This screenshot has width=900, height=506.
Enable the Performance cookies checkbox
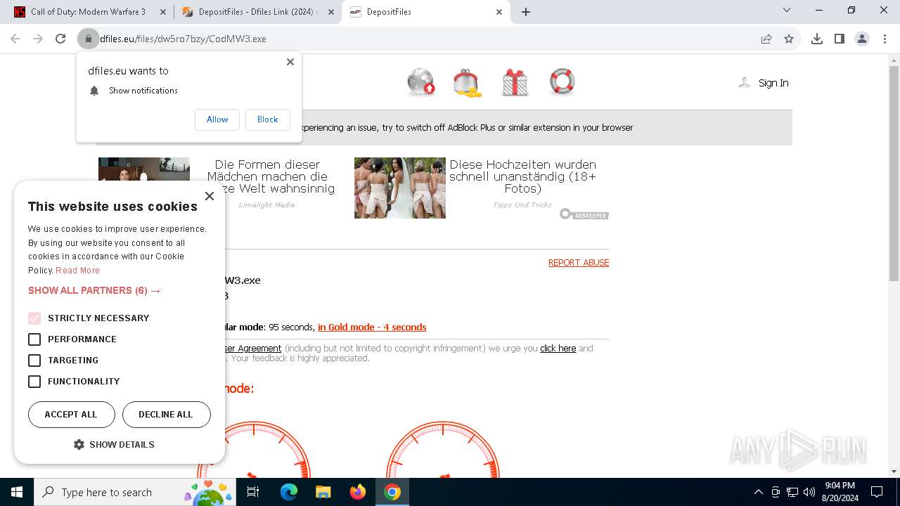pos(34,339)
